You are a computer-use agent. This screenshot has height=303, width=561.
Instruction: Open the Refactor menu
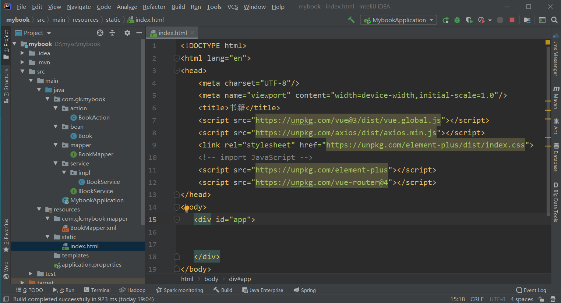(x=154, y=7)
